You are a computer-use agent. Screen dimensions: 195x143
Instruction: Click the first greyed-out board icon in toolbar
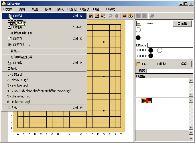(138, 16)
